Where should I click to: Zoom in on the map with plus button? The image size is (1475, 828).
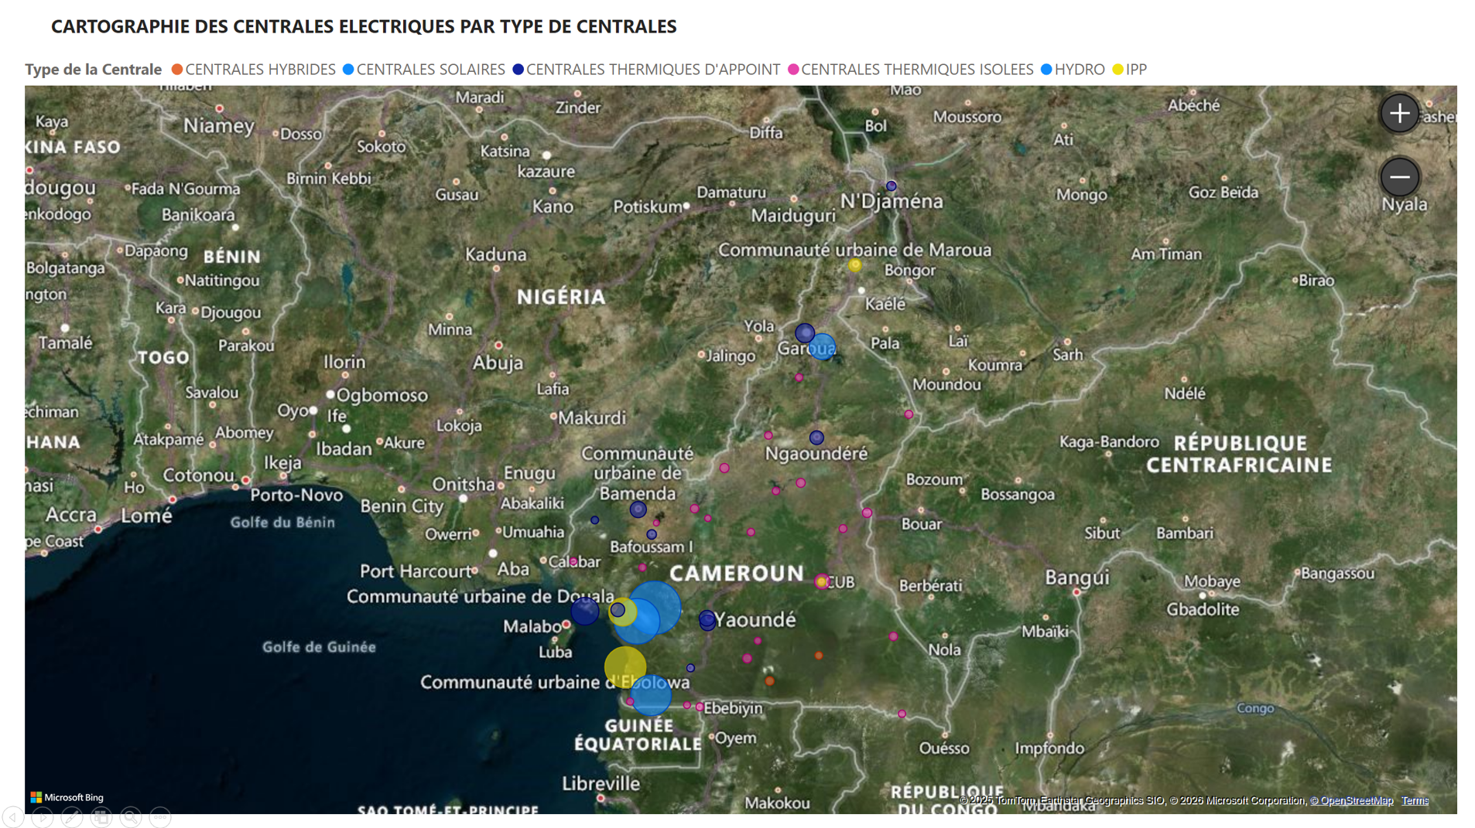1398,114
